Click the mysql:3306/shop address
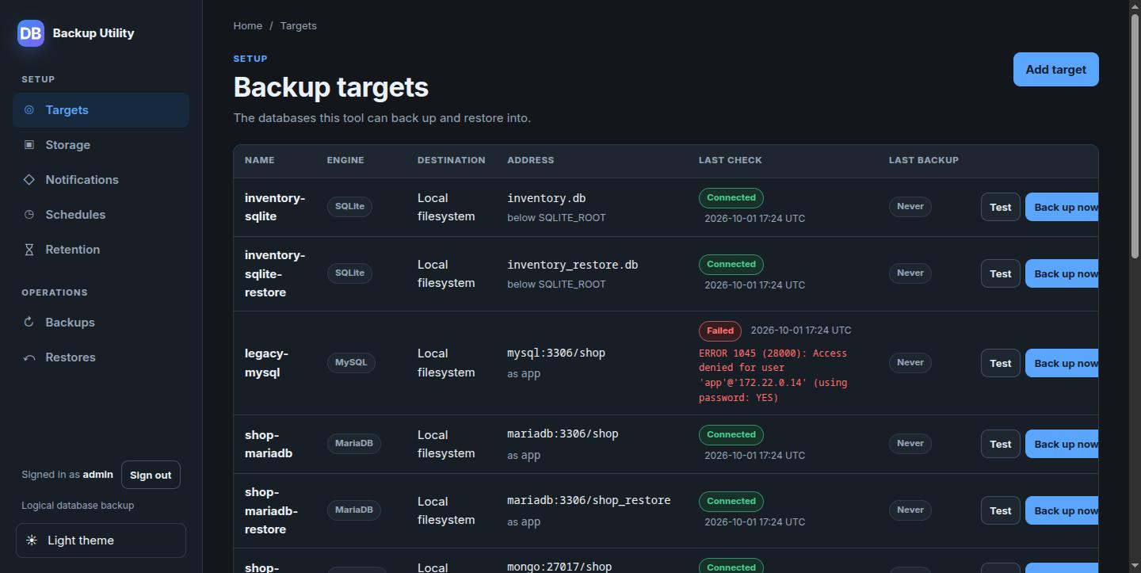 click(x=556, y=353)
